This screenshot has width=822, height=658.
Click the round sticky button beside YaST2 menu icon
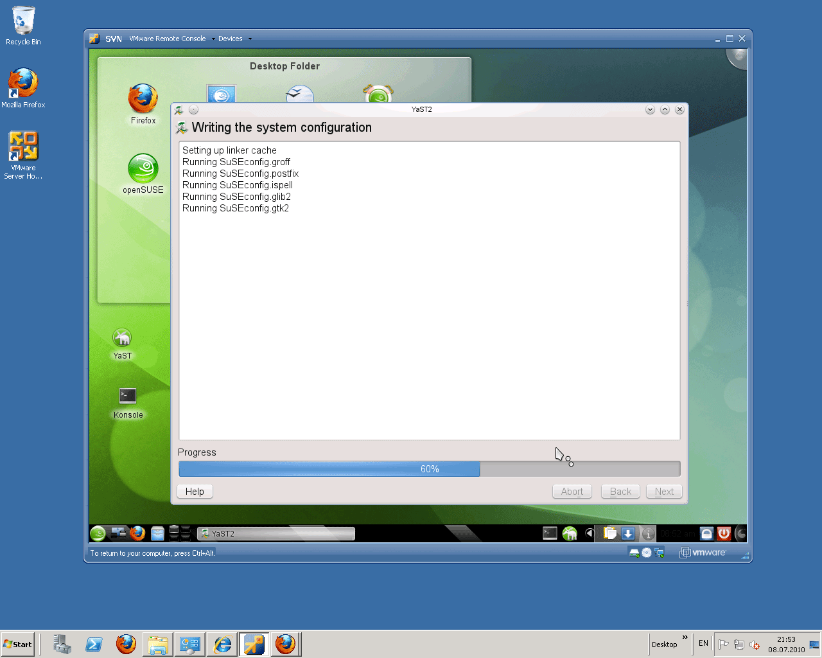click(194, 110)
